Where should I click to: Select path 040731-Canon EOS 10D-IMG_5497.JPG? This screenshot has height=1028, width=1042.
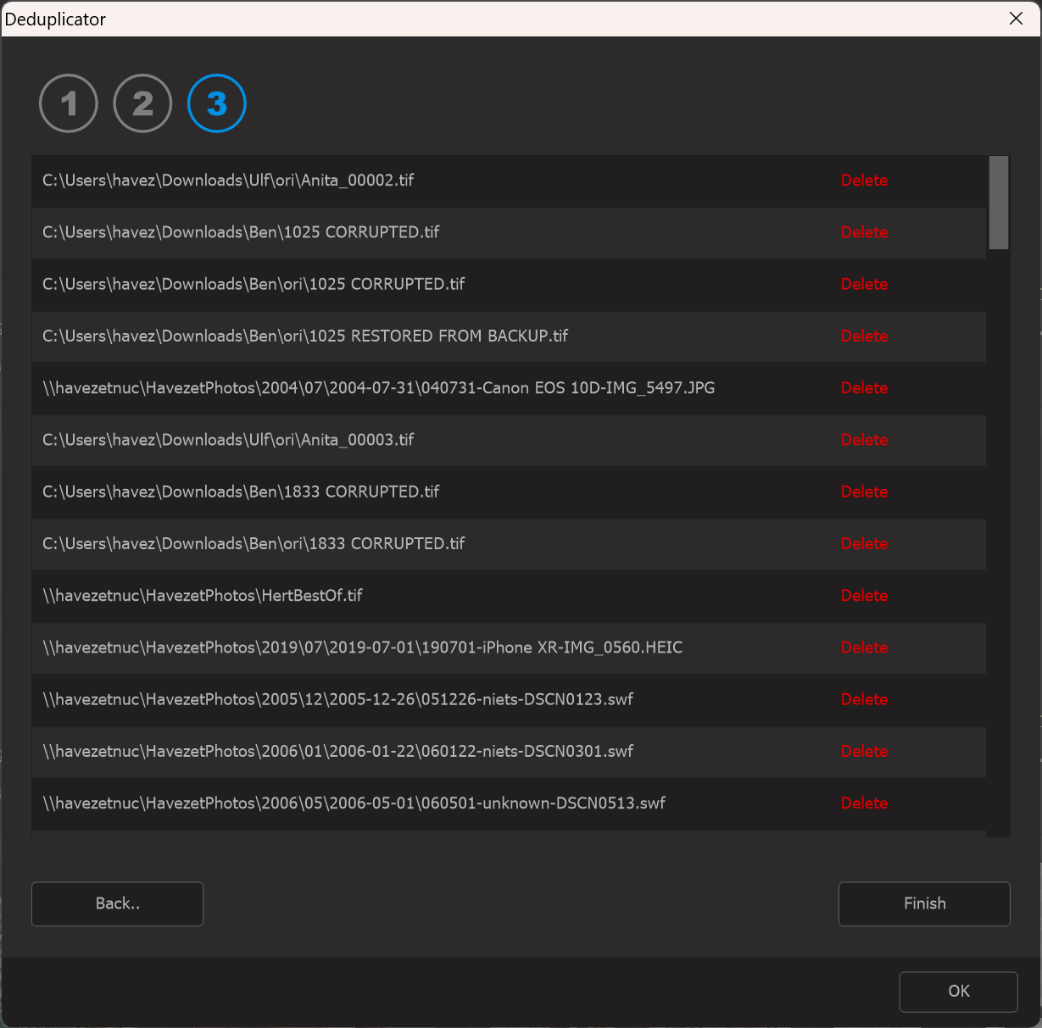click(x=379, y=388)
